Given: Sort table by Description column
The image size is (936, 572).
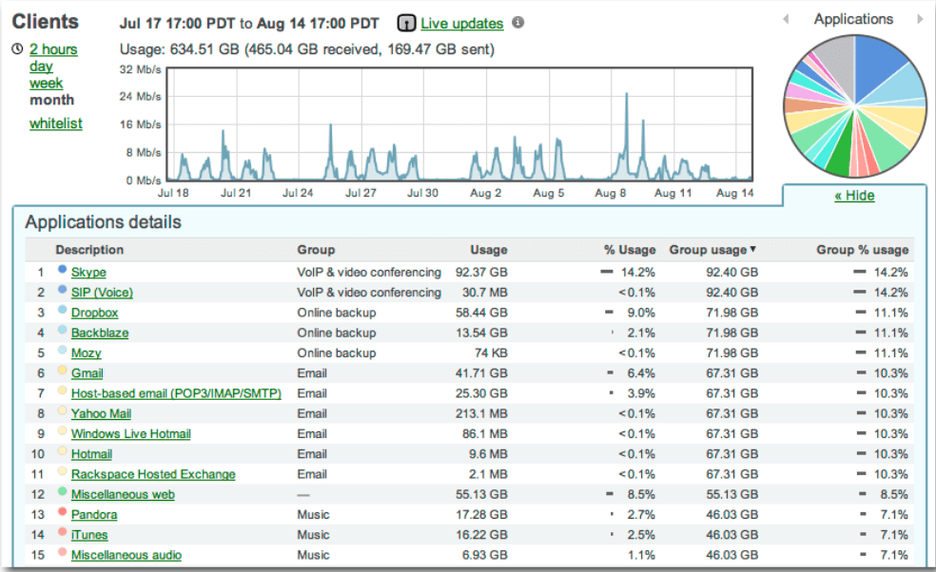Looking at the screenshot, I should [89, 250].
